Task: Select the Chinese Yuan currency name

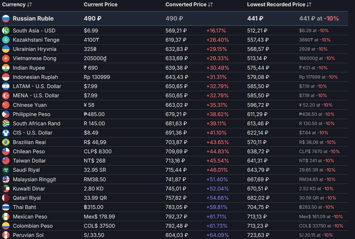Action: pyautogui.click(x=30, y=105)
